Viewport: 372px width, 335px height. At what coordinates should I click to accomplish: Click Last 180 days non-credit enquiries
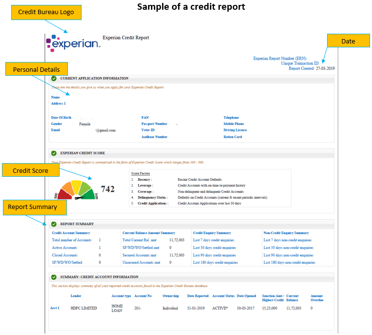click(x=289, y=262)
